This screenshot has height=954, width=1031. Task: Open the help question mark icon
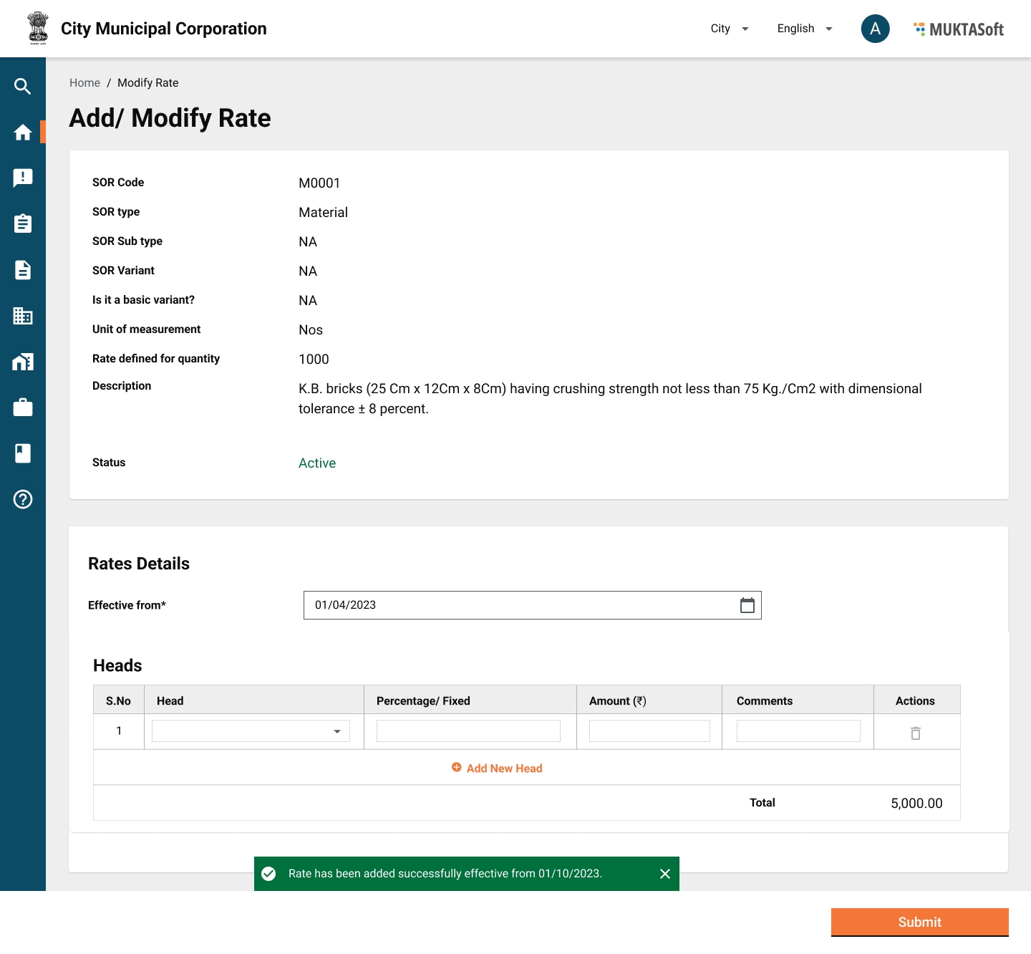click(x=23, y=499)
